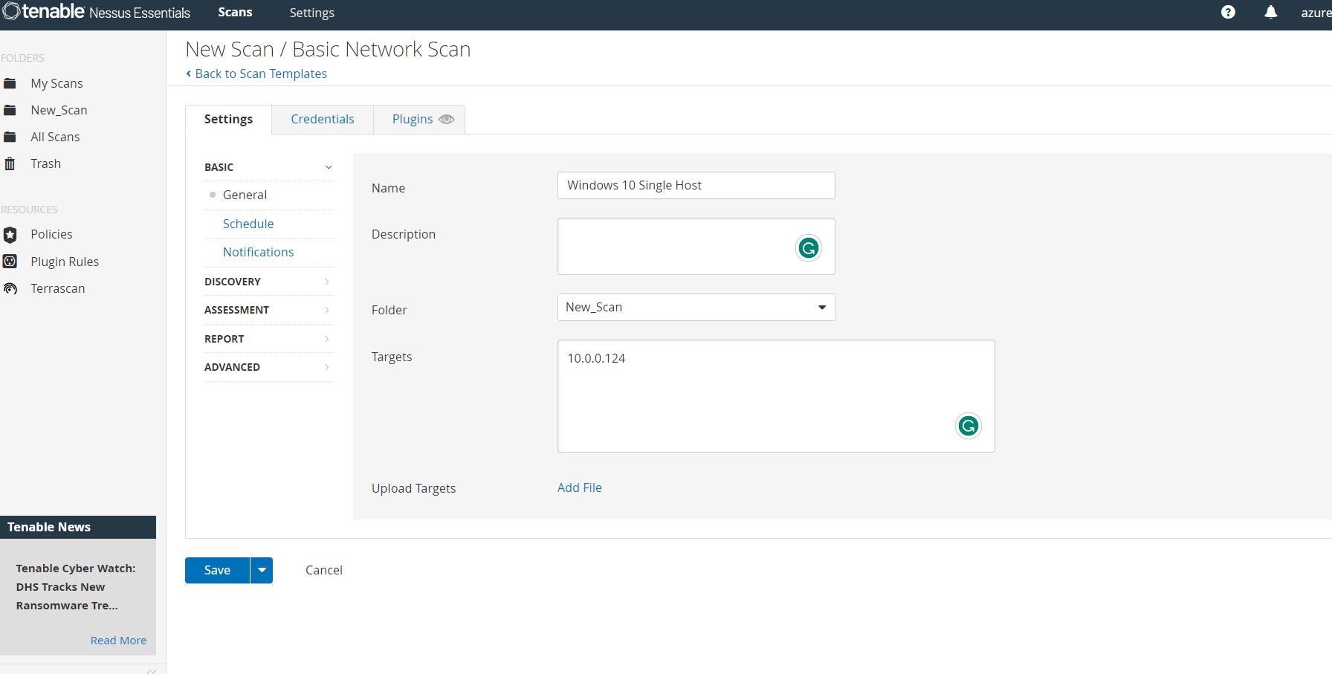Open the notifications bell icon
The height and width of the screenshot is (674, 1332).
click(1271, 12)
